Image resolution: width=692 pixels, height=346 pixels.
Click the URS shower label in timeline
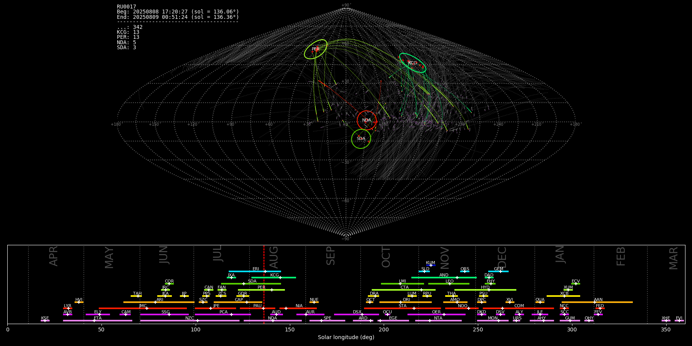click(517, 318)
